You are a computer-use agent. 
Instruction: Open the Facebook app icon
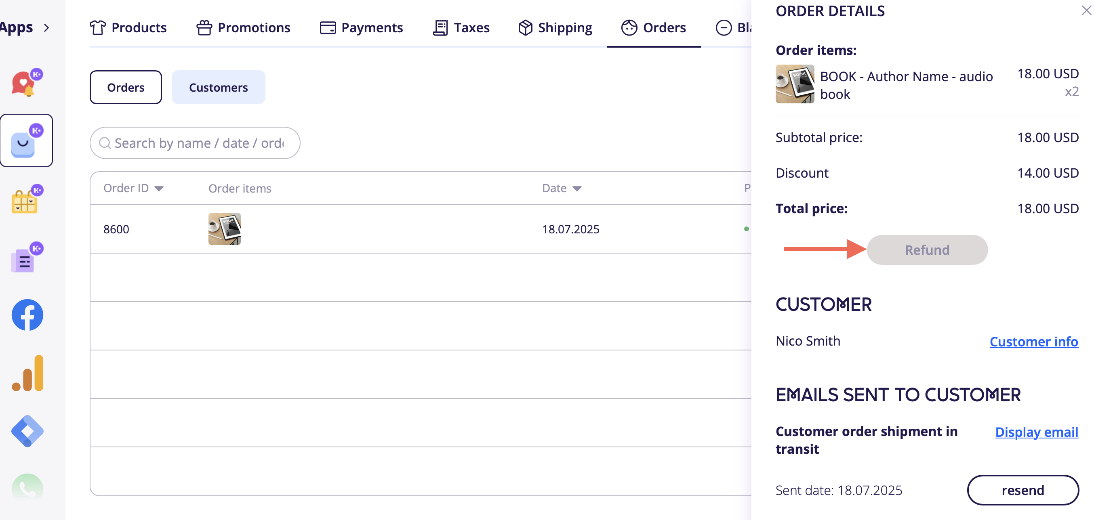point(27,315)
